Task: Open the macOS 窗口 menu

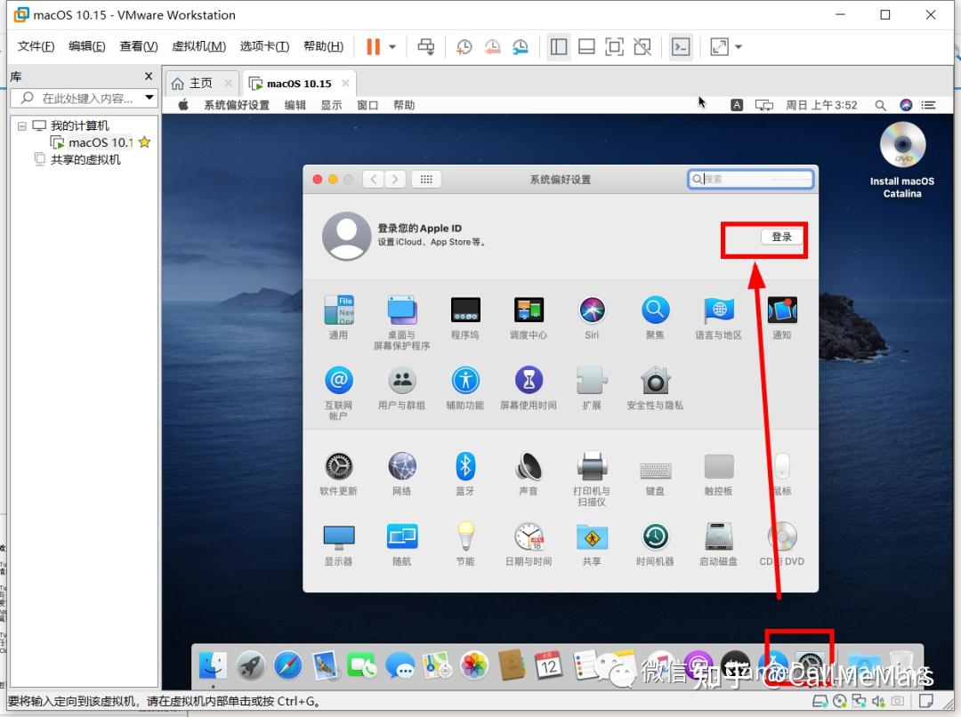Action: click(367, 105)
